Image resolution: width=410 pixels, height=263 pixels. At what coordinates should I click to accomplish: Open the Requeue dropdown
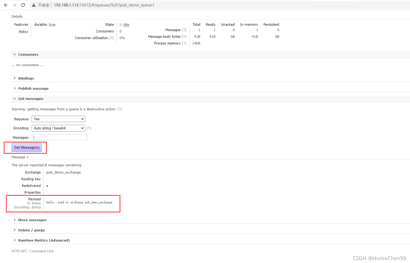(58, 119)
